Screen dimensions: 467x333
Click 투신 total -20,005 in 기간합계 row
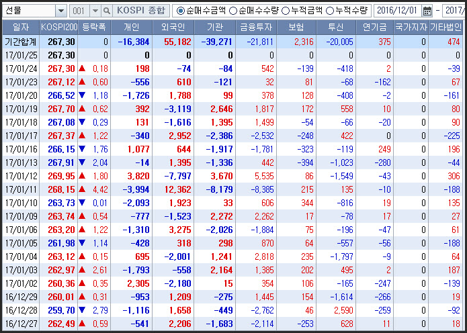point(340,42)
